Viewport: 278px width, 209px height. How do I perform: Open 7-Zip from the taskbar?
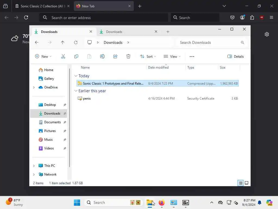186,202
